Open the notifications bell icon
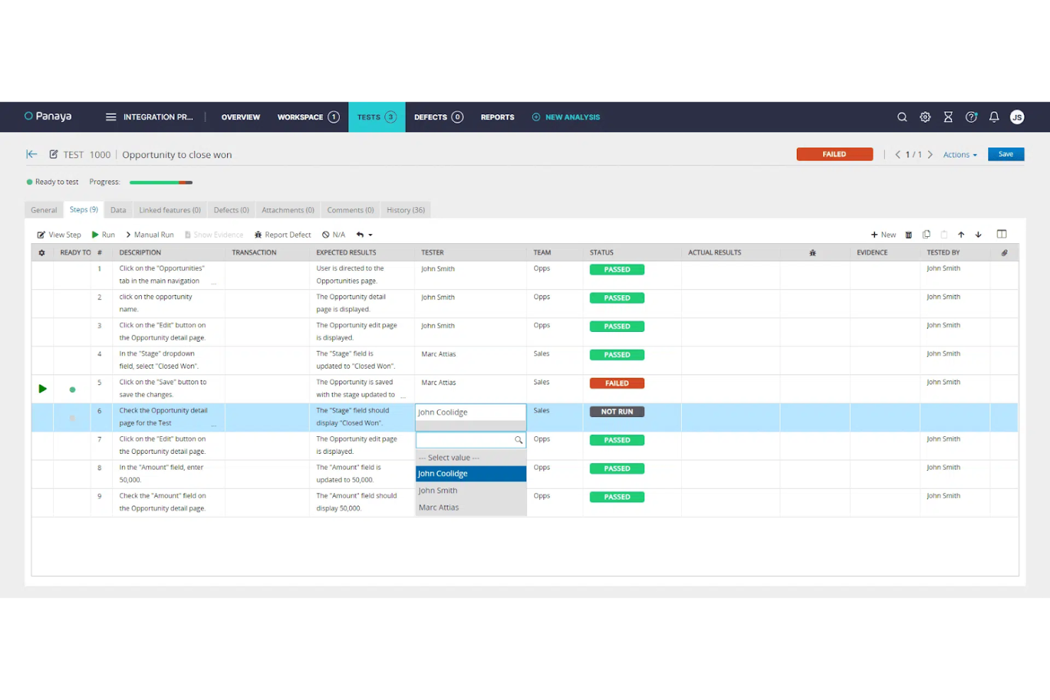1050x700 pixels. [994, 117]
